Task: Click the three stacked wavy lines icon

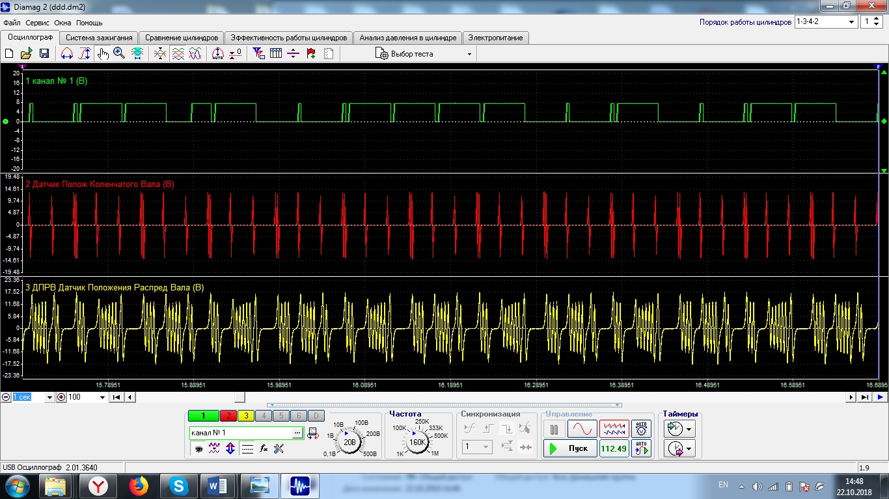Action: click(178, 54)
